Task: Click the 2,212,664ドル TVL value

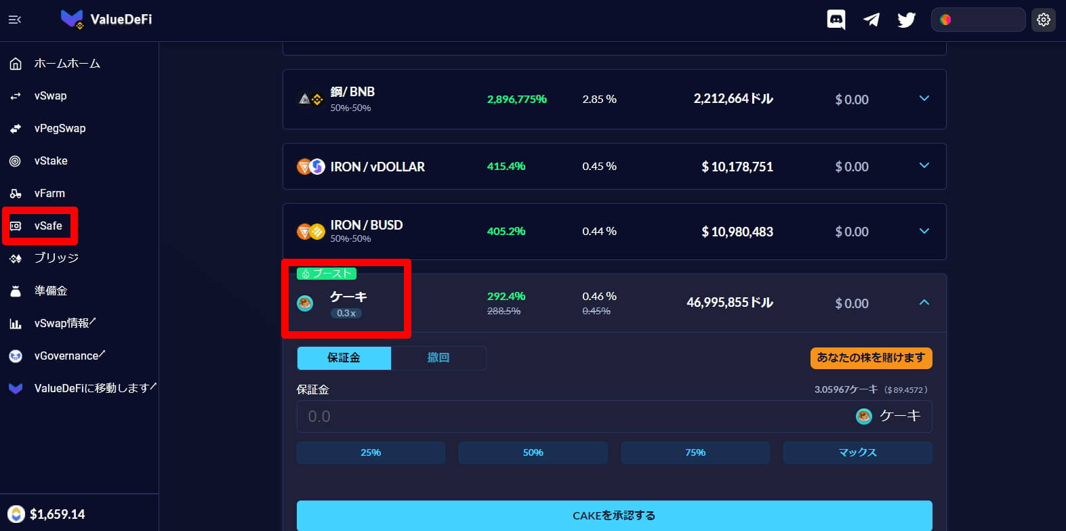Action: pos(733,98)
